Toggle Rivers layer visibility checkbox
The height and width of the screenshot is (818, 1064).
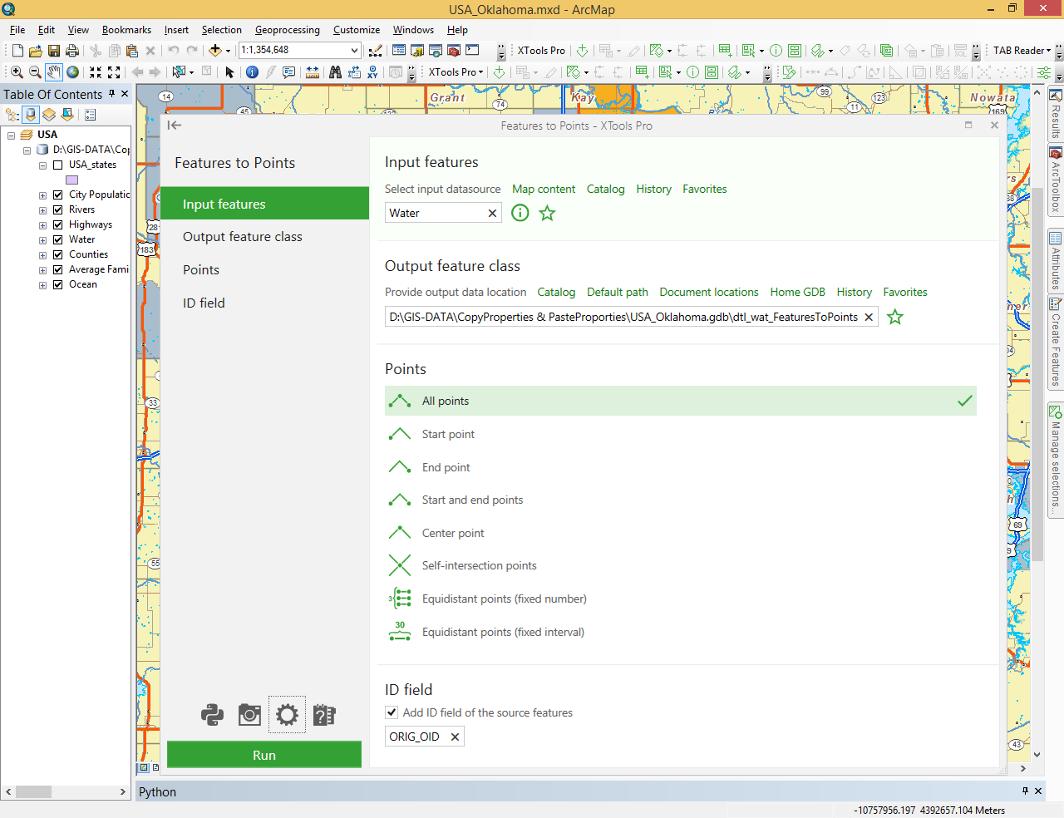pyautogui.click(x=58, y=209)
